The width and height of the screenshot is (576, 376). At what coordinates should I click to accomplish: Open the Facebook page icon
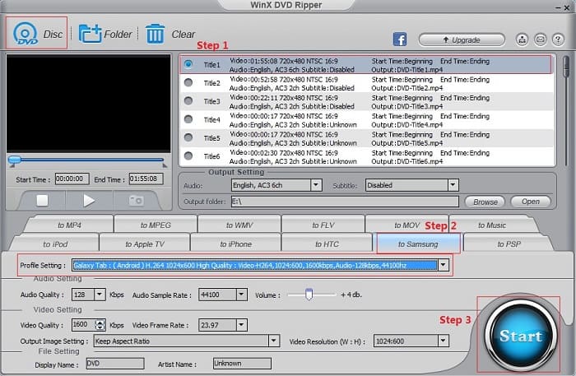[400, 39]
